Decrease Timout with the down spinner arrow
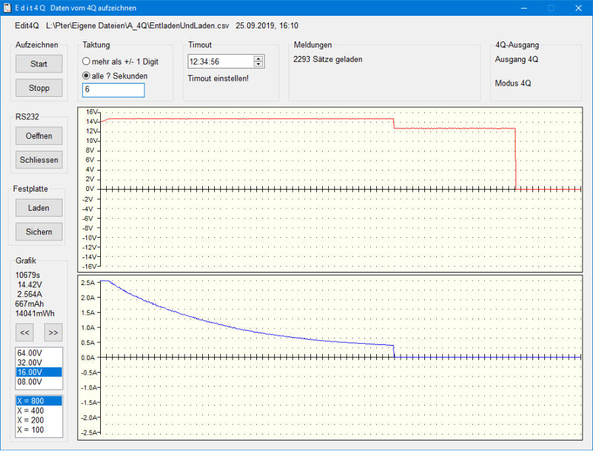The width and height of the screenshot is (593, 451). (258, 65)
